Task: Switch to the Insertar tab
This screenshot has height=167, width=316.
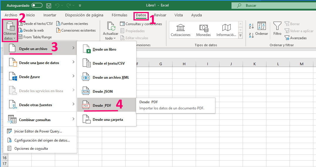Action: (50, 15)
